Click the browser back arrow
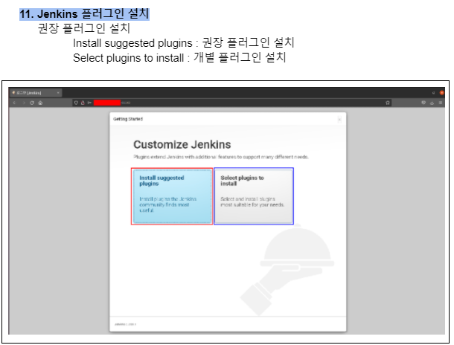Screen dimensions: 454x345 coord(15,103)
